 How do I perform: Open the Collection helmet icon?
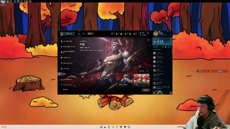[x=116, y=34]
